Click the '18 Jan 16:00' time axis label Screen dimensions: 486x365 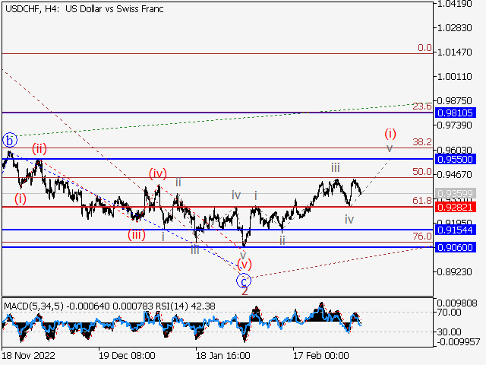click(x=222, y=355)
